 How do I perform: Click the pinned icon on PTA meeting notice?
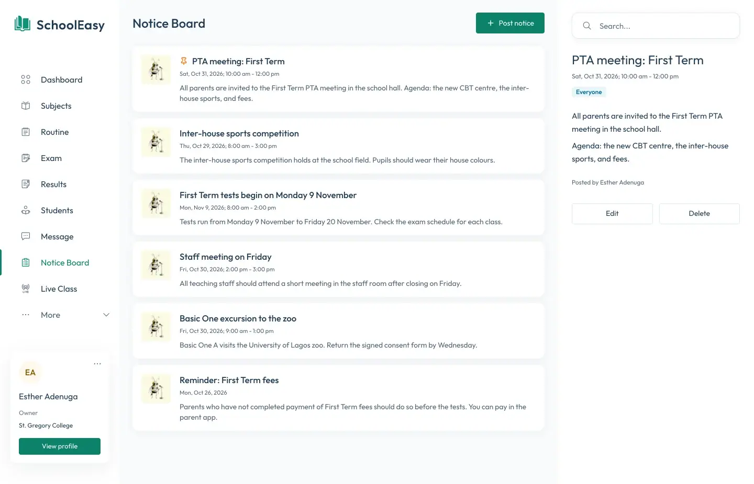point(184,61)
